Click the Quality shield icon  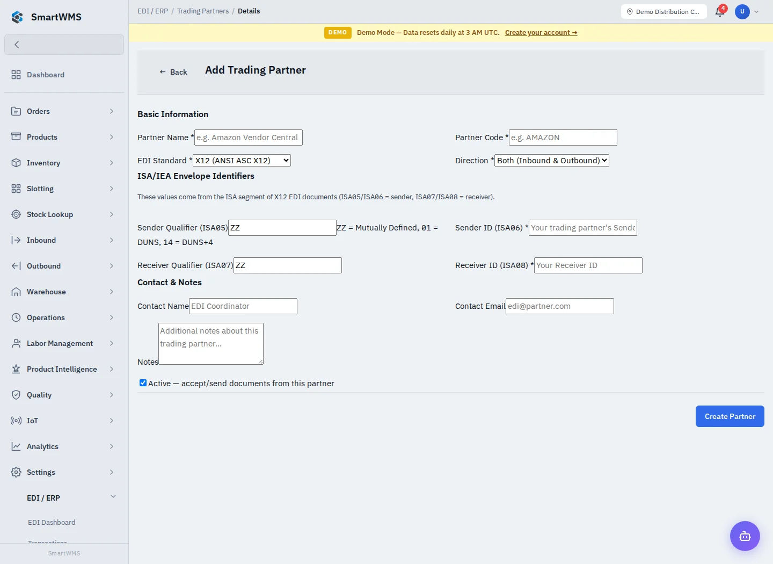click(x=16, y=395)
